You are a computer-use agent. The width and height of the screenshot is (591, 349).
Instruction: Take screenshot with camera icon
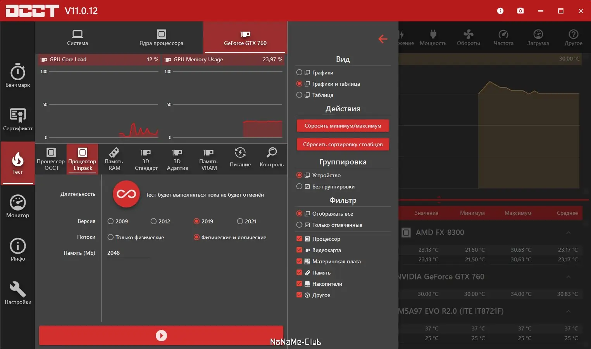click(x=520, y=11)
